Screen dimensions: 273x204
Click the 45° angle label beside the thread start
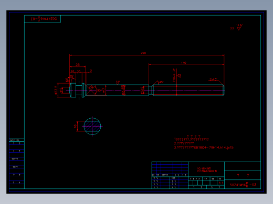(x=161, y=82)
